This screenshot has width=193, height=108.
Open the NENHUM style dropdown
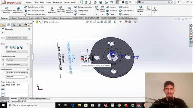[x=17, y=51]
